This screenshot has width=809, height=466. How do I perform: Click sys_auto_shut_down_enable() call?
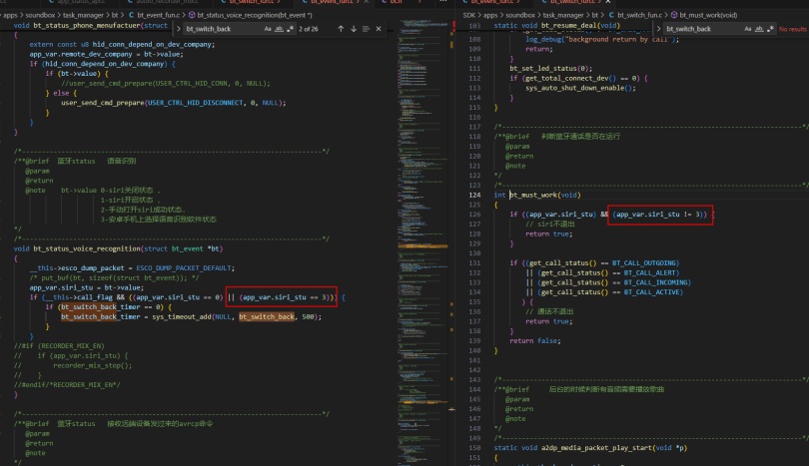(580, 88)
